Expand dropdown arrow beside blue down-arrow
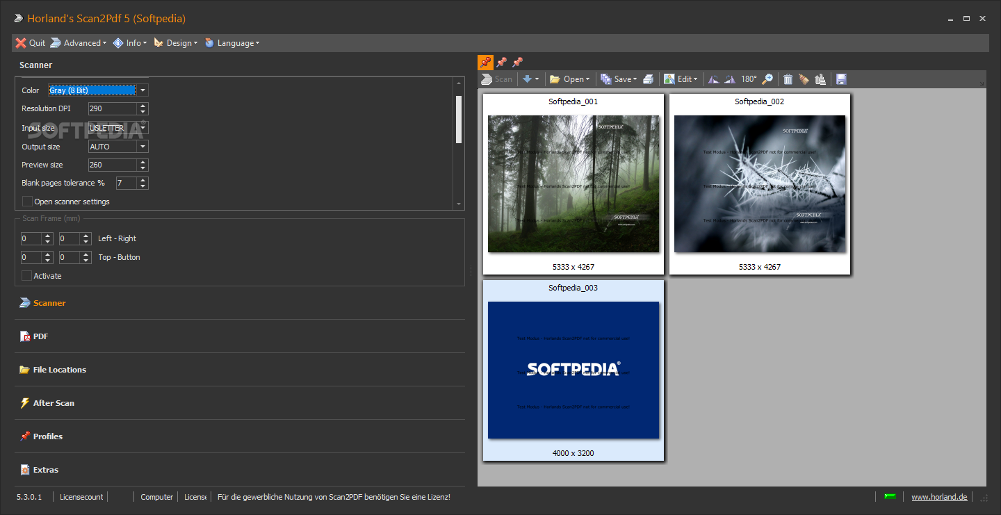 click(537, 79)
